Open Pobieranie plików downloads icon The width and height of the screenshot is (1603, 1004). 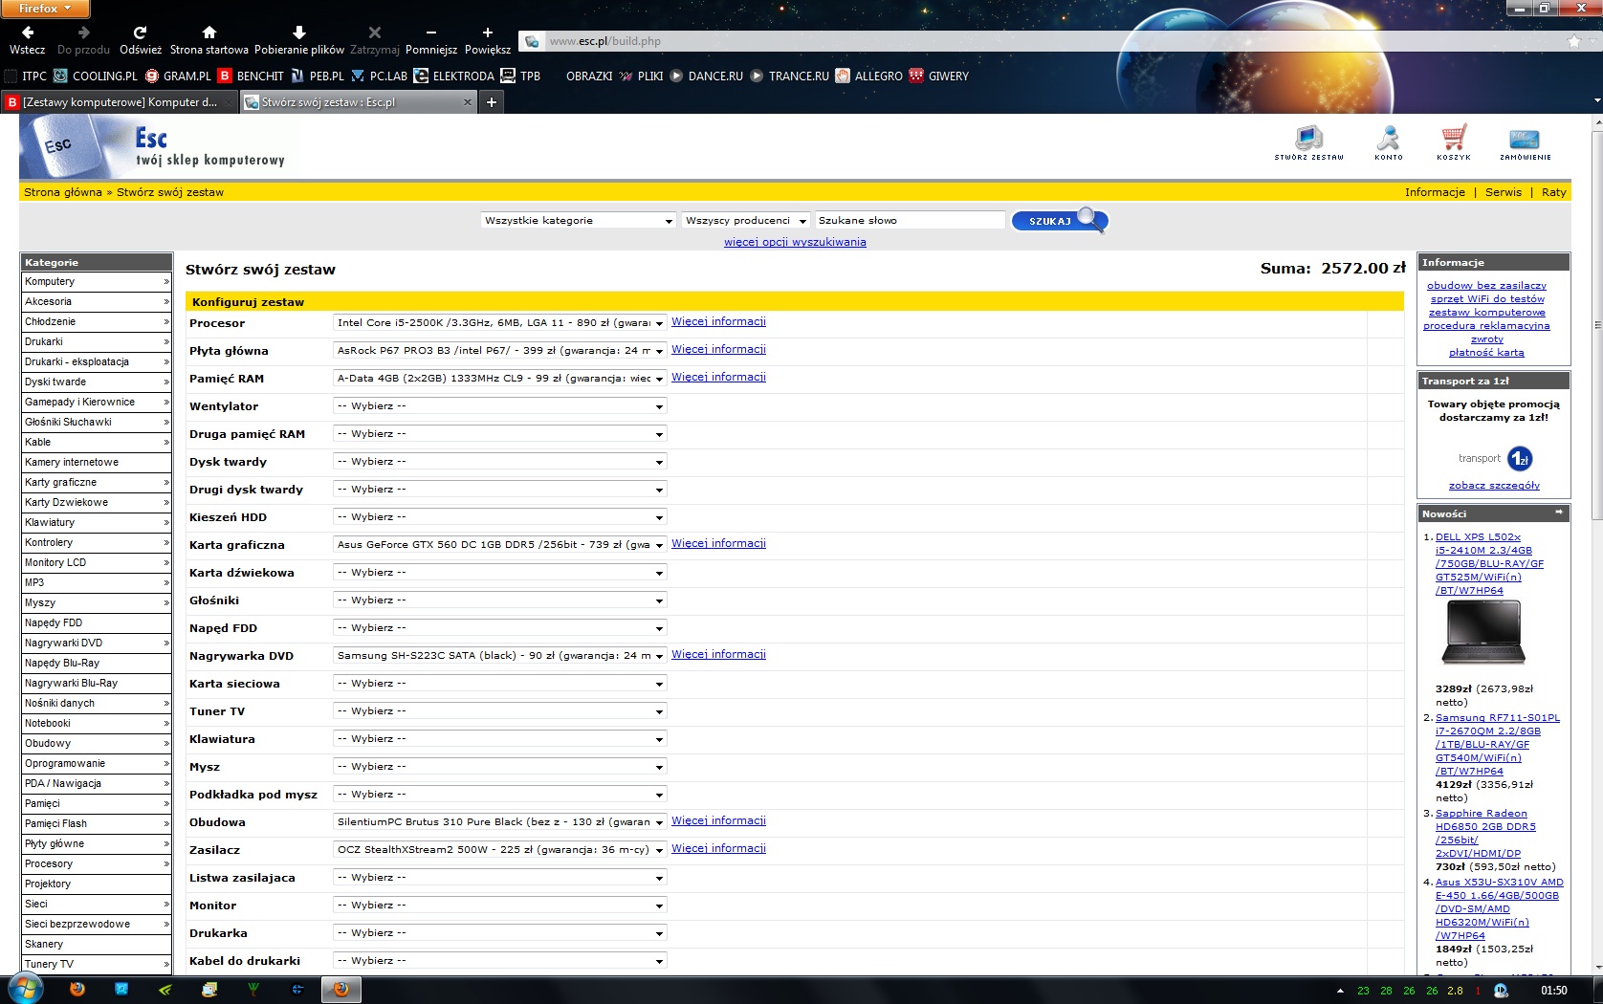click(x=298, y=33)
